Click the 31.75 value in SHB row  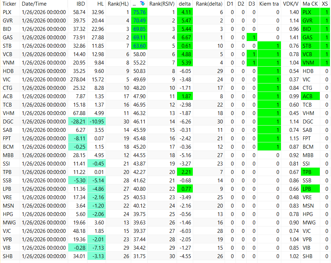click(139, 256)
